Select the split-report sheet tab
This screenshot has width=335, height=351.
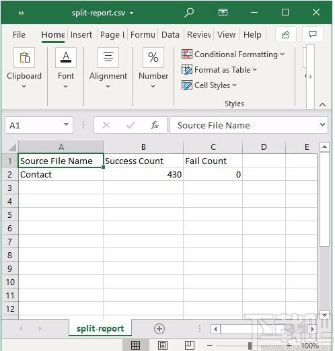100,329
